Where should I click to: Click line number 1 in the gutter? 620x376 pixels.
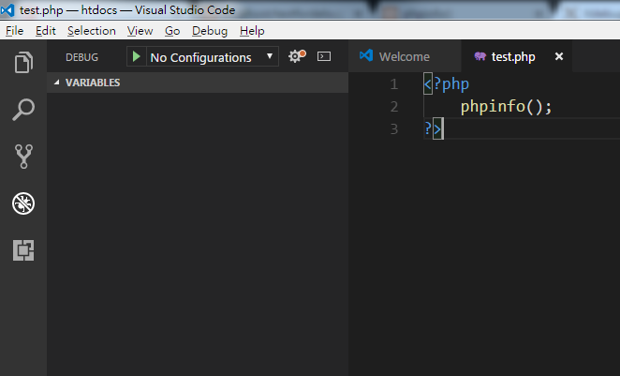[394, 83]
